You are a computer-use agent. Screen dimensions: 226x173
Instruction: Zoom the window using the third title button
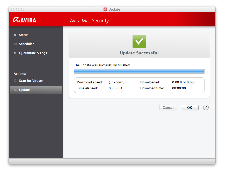[x=23, y=9]
